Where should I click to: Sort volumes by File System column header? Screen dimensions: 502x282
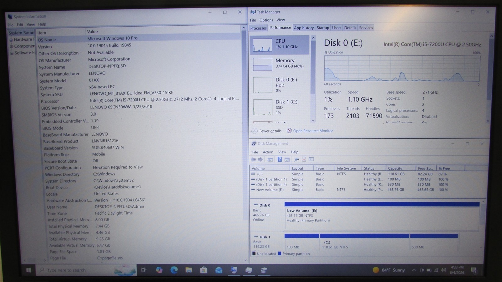[x=348, y=168]
